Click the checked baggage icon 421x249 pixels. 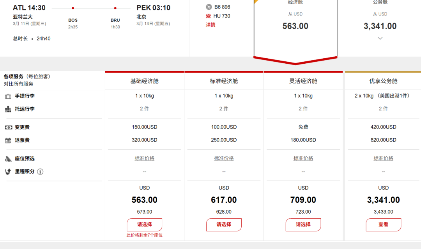click(x=8, y=109)
